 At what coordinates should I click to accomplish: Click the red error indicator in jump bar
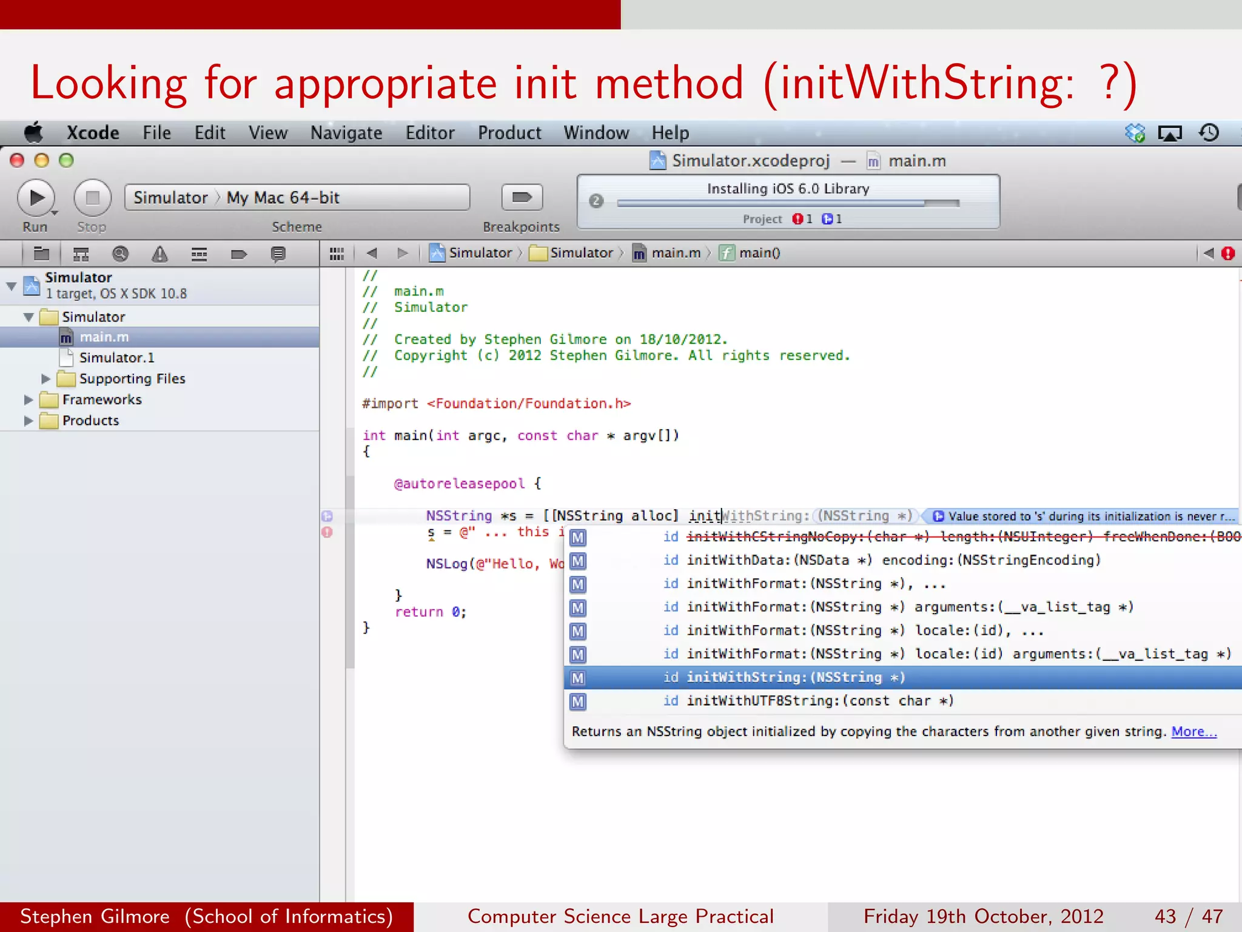coord(1228,254)
